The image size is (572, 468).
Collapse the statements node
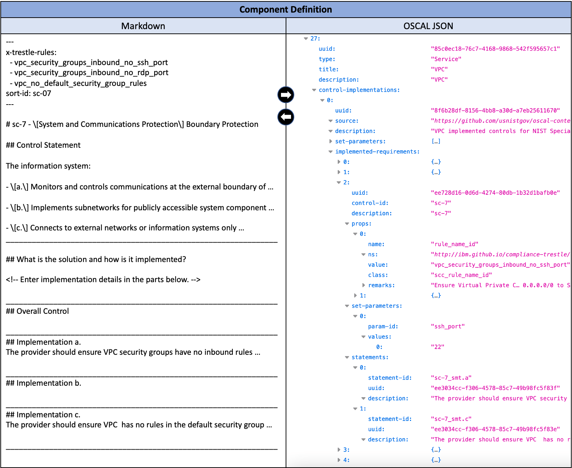pos(347,357)
